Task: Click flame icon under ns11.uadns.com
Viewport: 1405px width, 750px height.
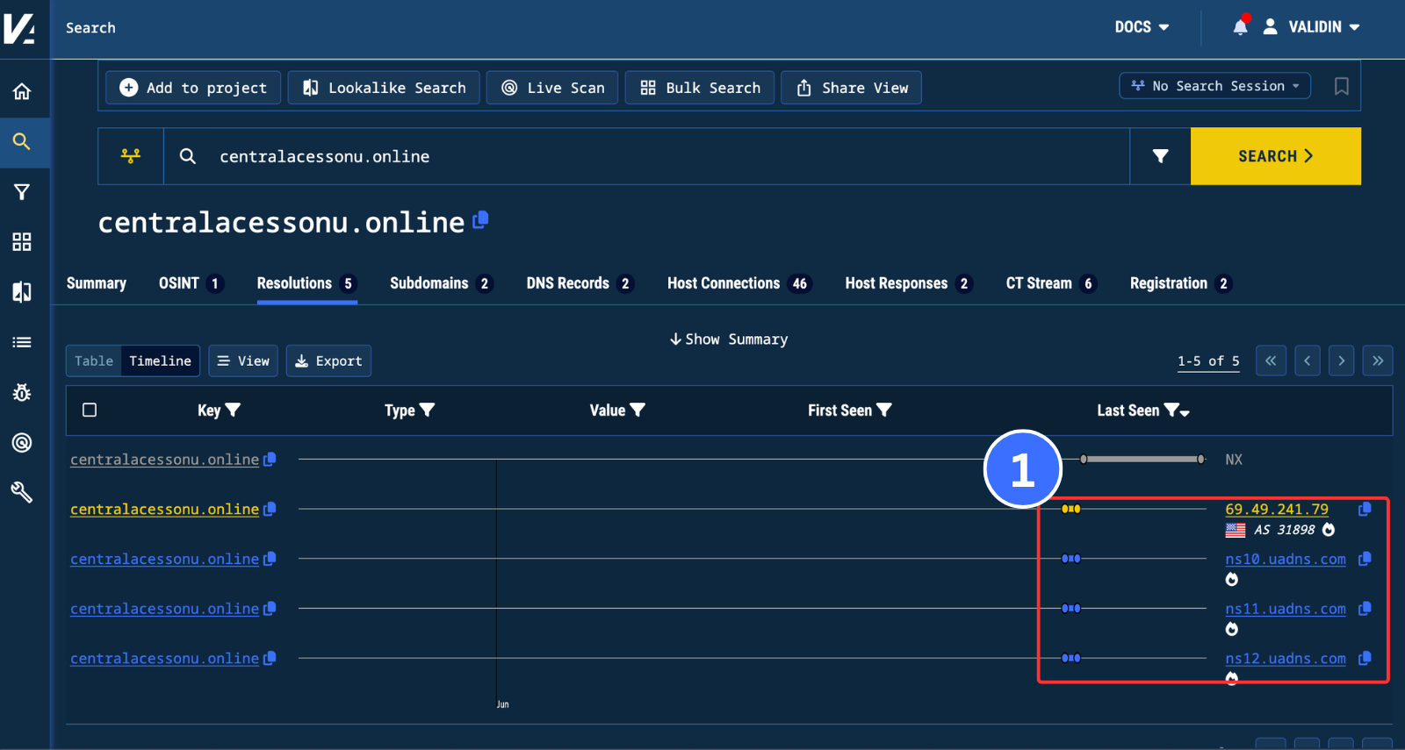Action: click(x=1232, y=629)
